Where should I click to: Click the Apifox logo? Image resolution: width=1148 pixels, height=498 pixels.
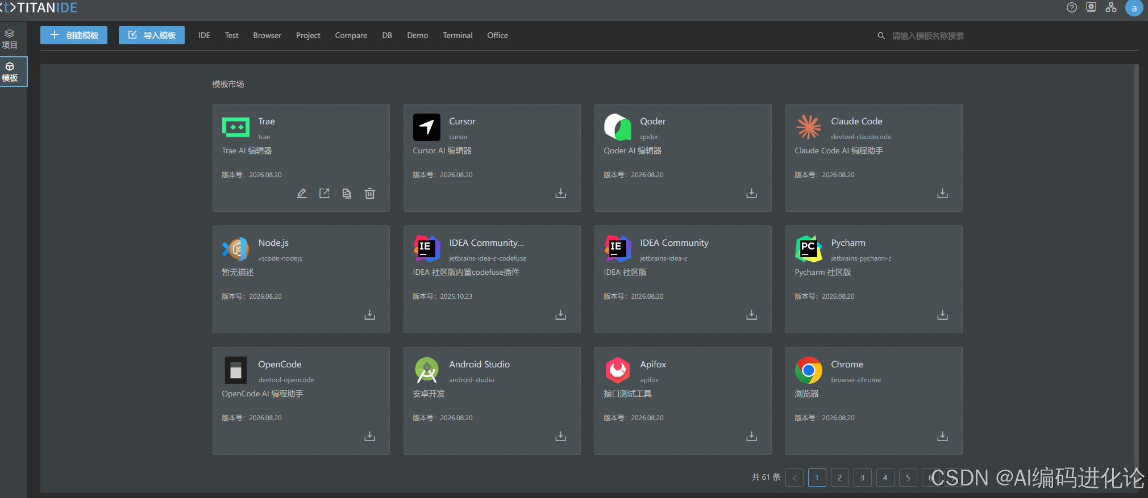pos(618,370)
